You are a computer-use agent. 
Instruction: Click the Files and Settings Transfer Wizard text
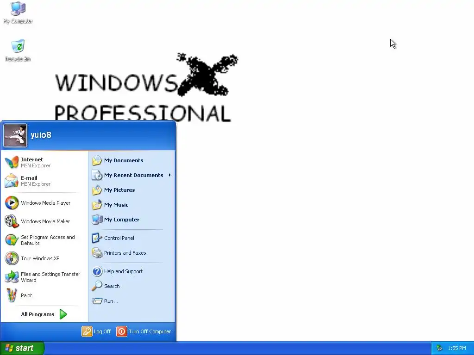(50, 277)
